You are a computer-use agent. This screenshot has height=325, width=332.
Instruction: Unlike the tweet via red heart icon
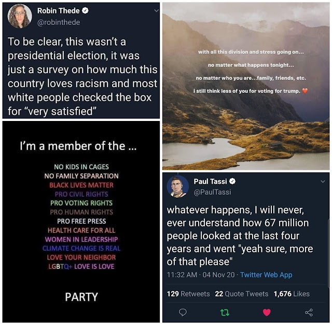(x=267, y=313)
